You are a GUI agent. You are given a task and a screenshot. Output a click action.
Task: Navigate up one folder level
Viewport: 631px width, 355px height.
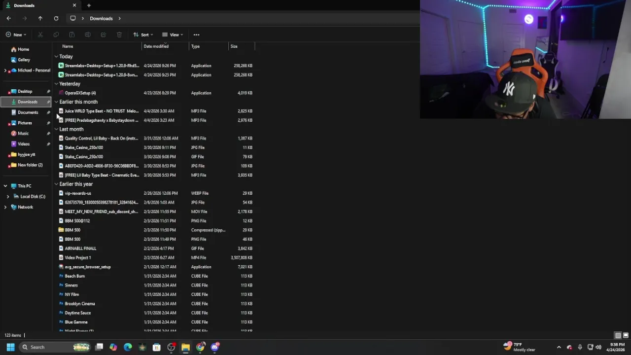point(40,18)
